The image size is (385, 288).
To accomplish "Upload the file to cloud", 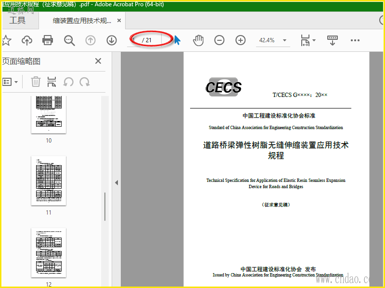I will (x=27, y=40).
